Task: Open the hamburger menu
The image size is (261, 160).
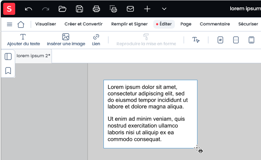Action: (10, 24)
